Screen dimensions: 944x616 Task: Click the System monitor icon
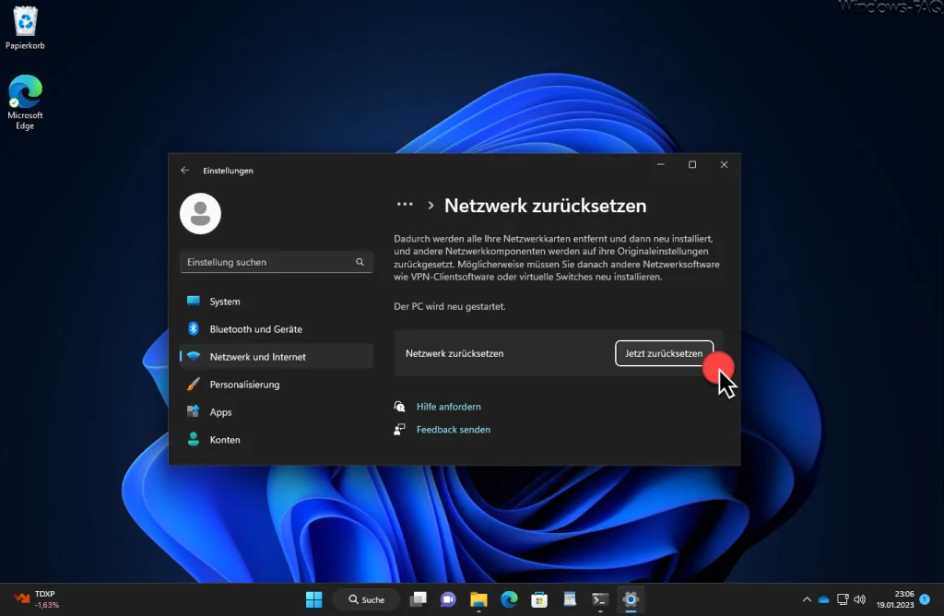pos(194,301)
